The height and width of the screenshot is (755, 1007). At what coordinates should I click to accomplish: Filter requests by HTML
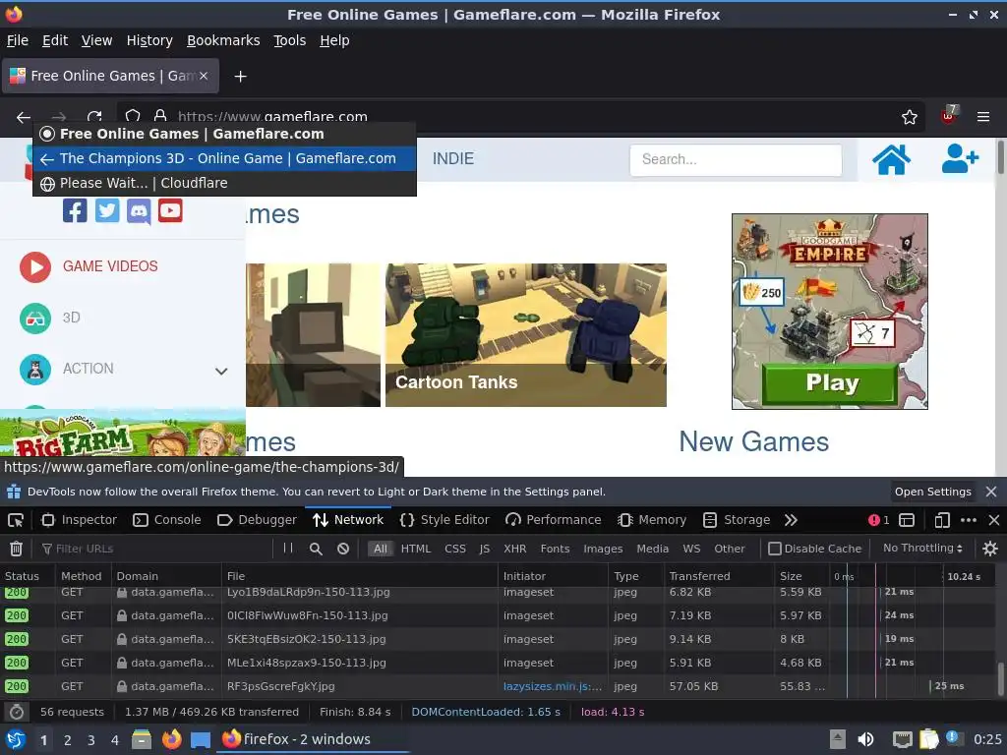point(416,549)
